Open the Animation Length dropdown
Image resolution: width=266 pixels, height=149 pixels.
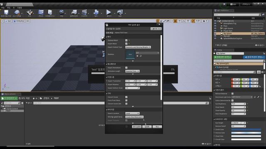[132, 71]
